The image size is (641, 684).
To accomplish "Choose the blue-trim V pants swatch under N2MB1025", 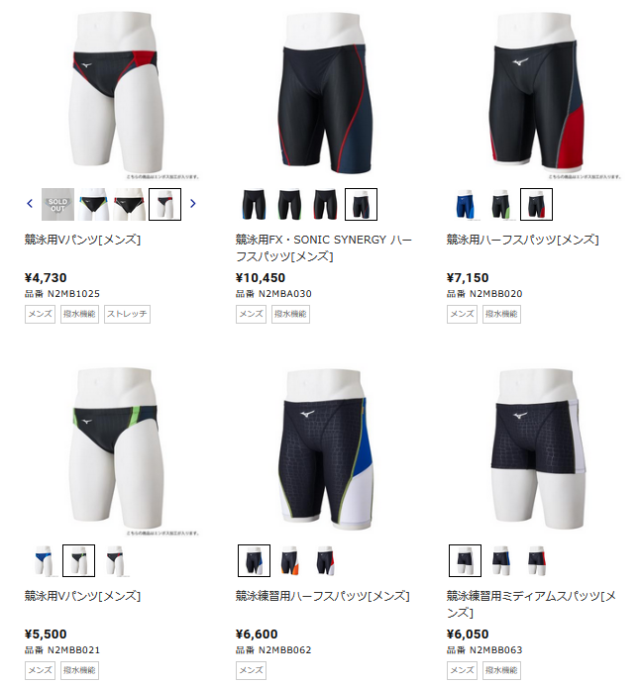I will pyautogui.click(x=93, y=204).
